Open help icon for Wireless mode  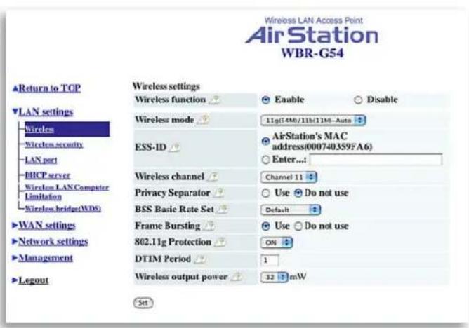pos(203,120)
